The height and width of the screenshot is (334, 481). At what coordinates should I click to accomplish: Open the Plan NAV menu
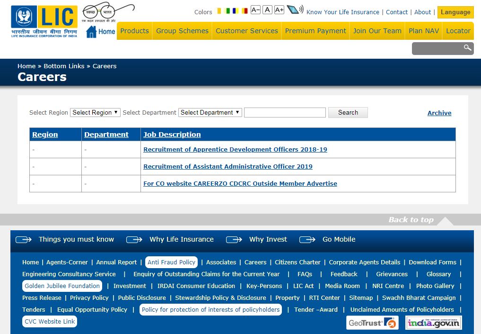(424, 31)
